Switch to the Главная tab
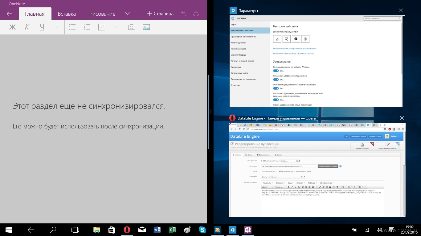 coord(35,14)
